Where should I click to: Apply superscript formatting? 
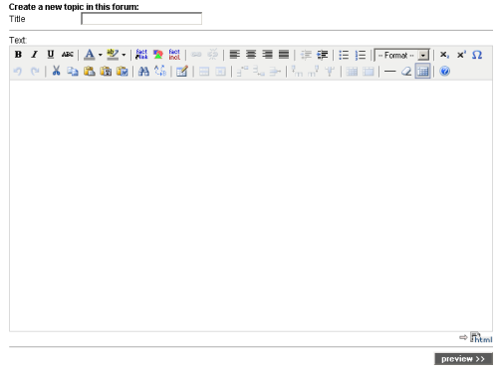pos(461,55)
